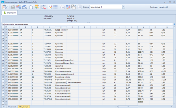Click the greyed list sheet icon
Image resolution: width=176 pixels, height=108 pixels.
pyautogui.click(x=80, y=7)
